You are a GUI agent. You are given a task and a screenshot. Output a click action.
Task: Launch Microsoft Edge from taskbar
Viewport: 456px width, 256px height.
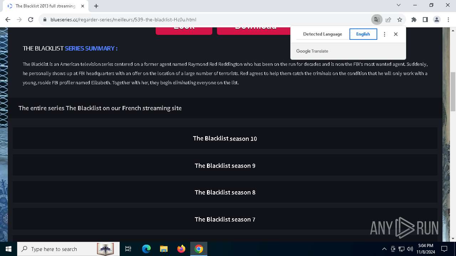coord(146,249)
